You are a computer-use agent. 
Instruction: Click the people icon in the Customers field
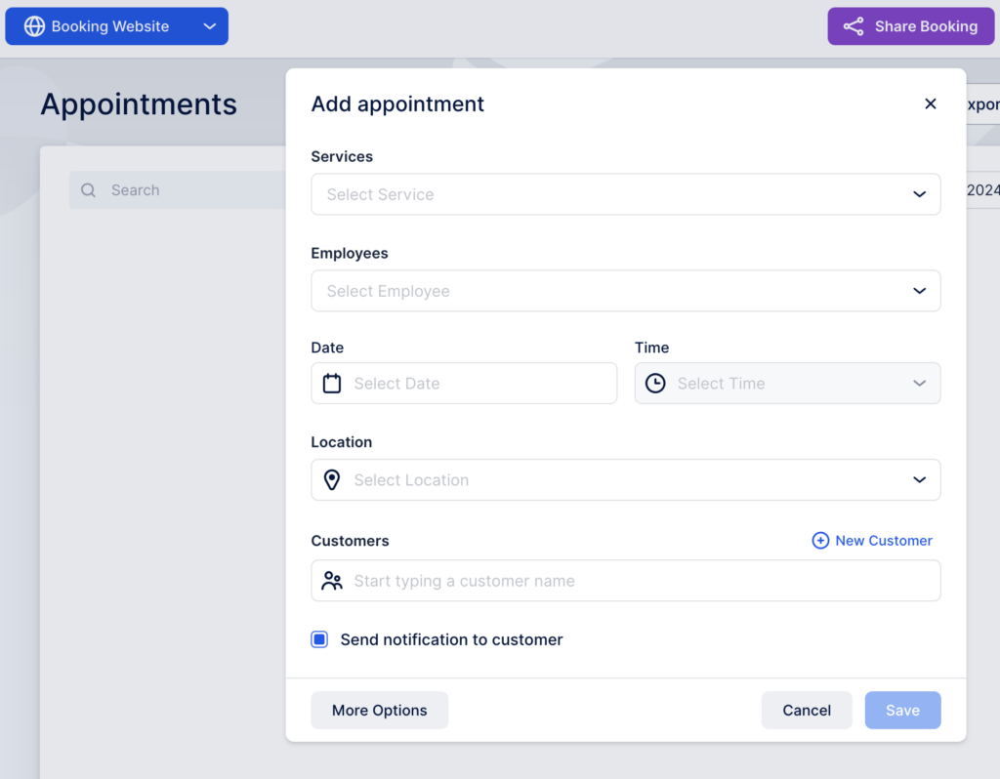coord(331,581)
